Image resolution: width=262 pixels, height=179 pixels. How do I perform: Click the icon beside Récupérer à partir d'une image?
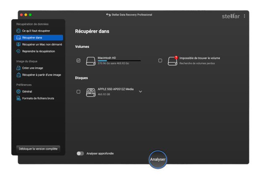[18, 75]
